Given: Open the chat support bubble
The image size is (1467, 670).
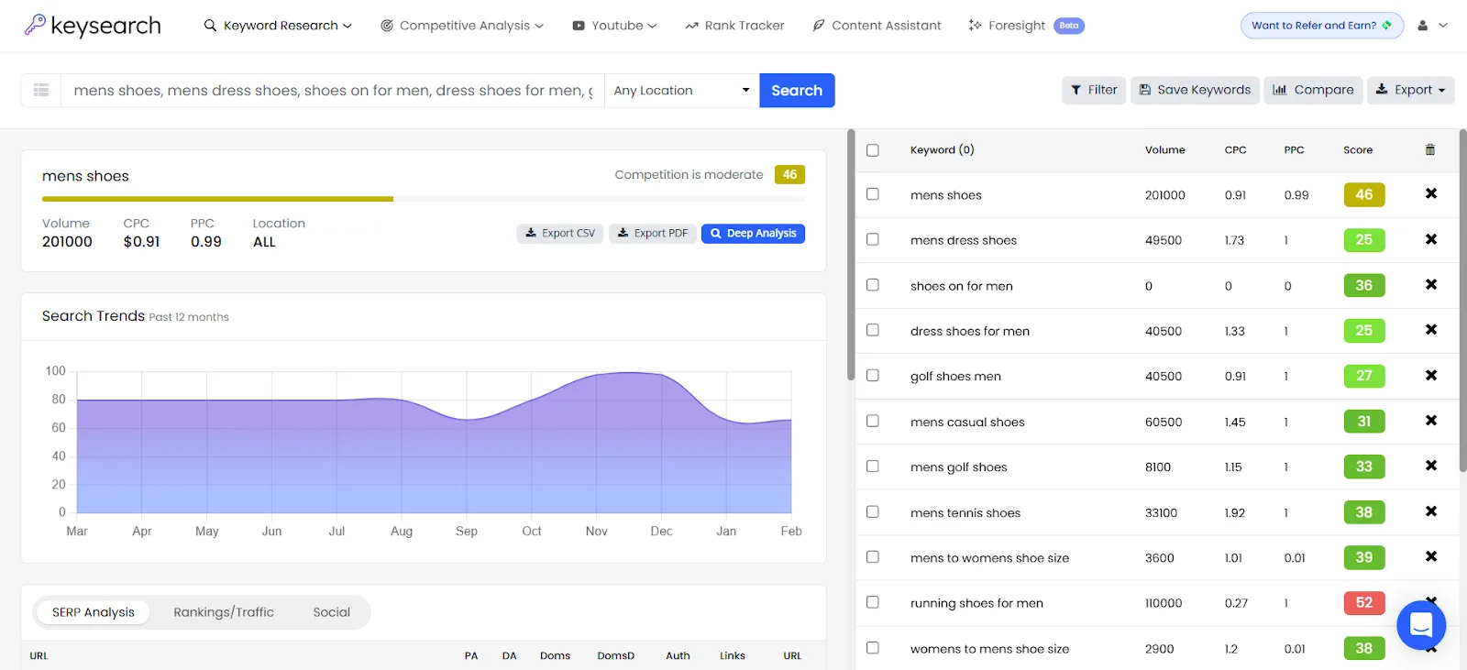Looking at the screenshot, I should [x=1421, y=625].
